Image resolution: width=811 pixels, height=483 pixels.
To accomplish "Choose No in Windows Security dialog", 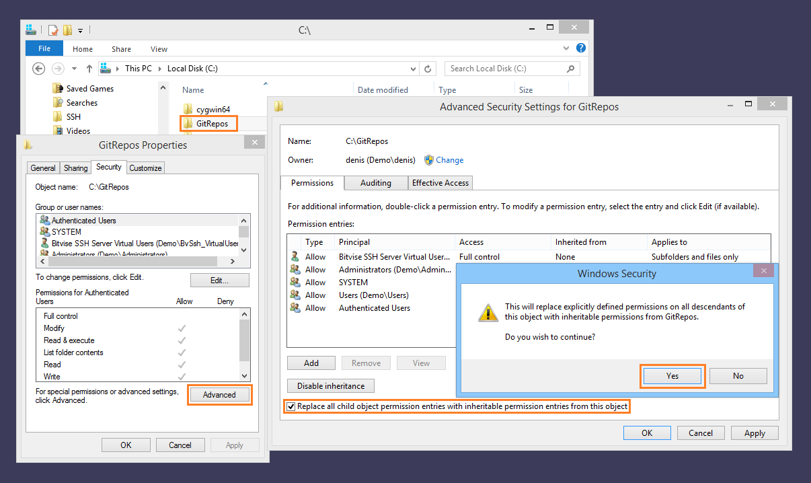I will pos(738,376).
